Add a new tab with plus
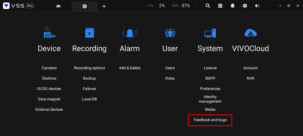The height and width of the screenshot is (136, 303). point(104,6)
